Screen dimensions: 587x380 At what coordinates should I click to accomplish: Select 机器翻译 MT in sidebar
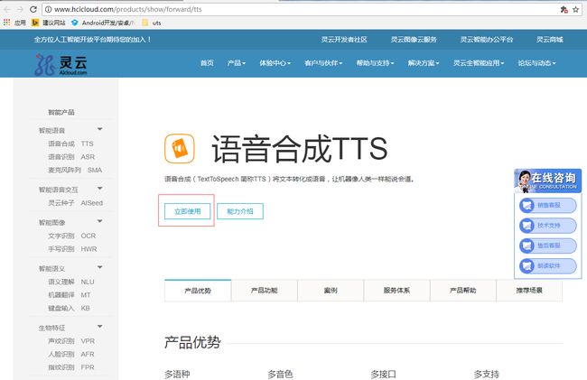click(x=70, y=295)
